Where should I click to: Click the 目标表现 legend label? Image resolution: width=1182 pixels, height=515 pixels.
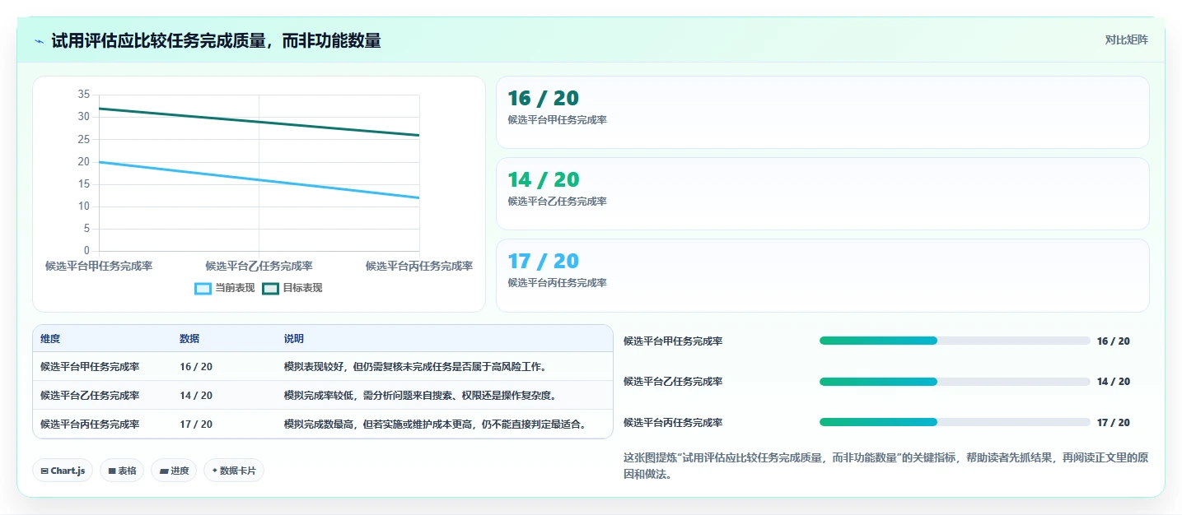point(302,288)
